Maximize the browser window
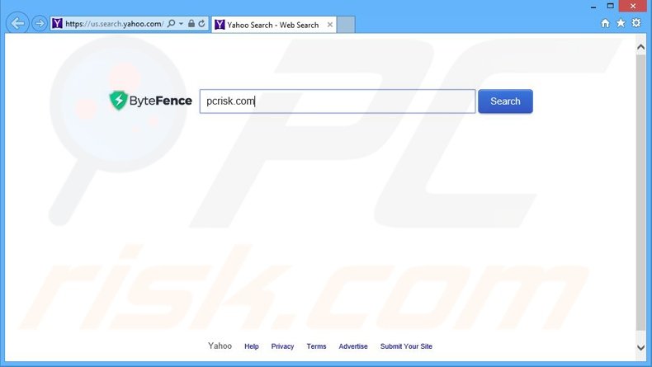This screenshot has width=652, height=367. (611, 6)
